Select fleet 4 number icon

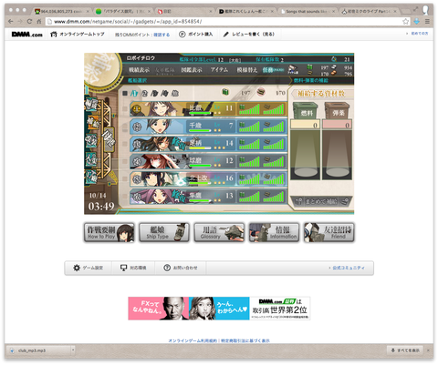[165, 93]
